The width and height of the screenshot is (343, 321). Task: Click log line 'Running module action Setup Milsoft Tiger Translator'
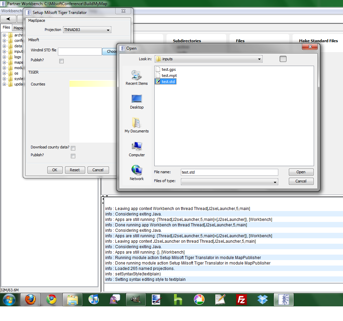183,258
